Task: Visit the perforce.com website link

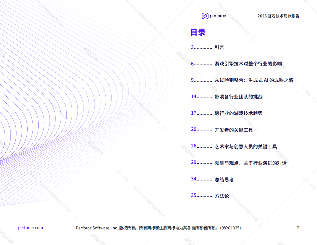Action: [30, 228]
